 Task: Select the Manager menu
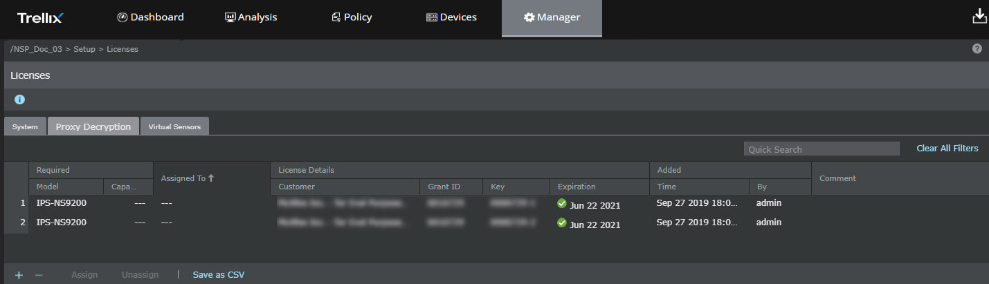click(552, 18)
